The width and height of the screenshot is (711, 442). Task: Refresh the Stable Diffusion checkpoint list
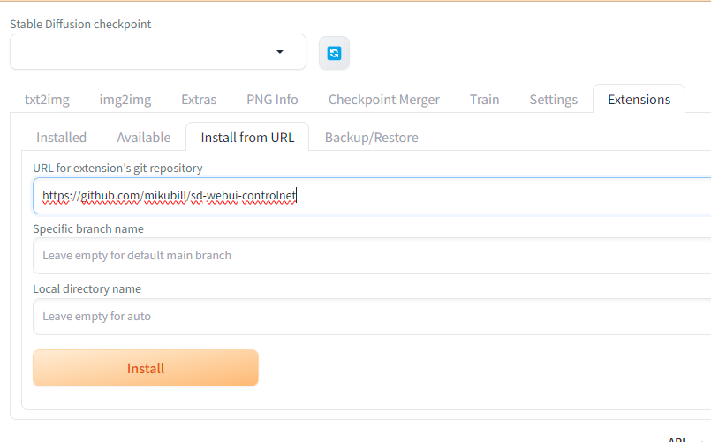click(x=334, y=54)
